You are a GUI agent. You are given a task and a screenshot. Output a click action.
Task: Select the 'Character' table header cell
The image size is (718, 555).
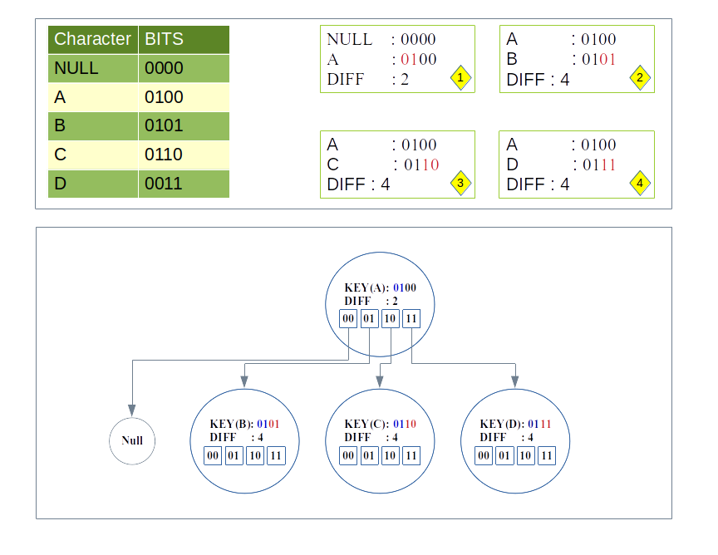[93, 40]
